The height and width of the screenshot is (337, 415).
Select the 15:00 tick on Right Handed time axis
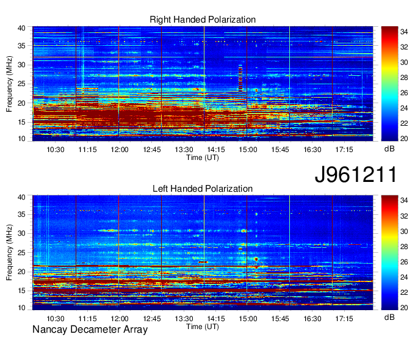click(x=248, y=150)
